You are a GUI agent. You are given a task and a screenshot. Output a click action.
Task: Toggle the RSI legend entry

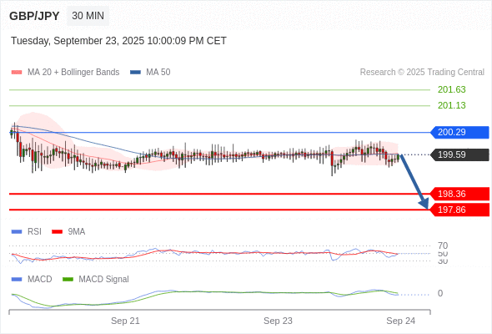tap(27, 232)
